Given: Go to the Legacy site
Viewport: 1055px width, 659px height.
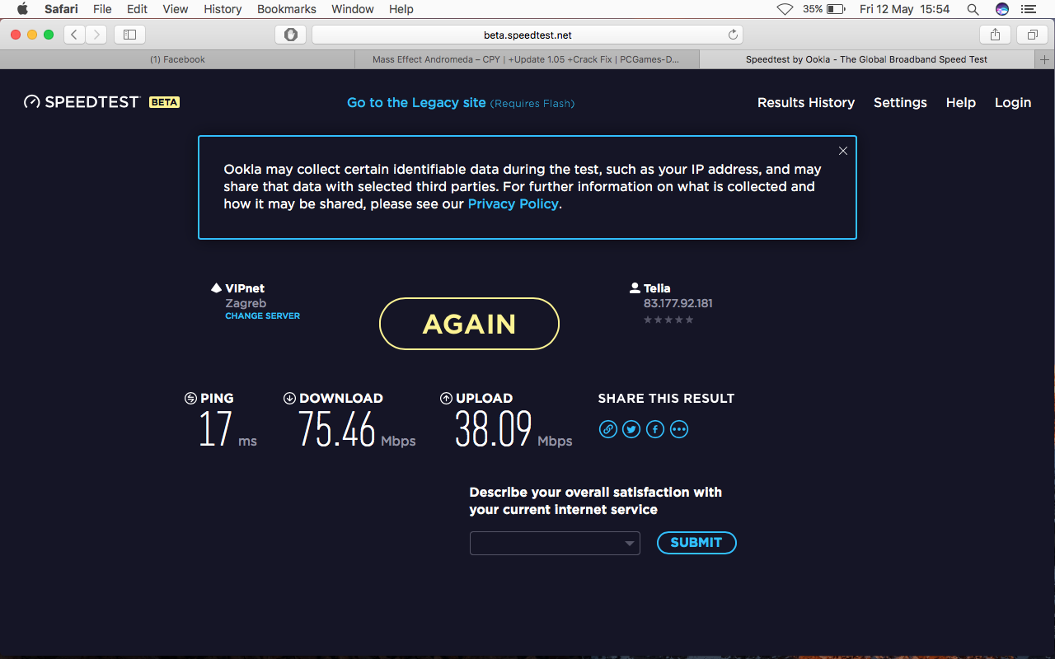Looking at the screenshot, I should pos(416,102).
